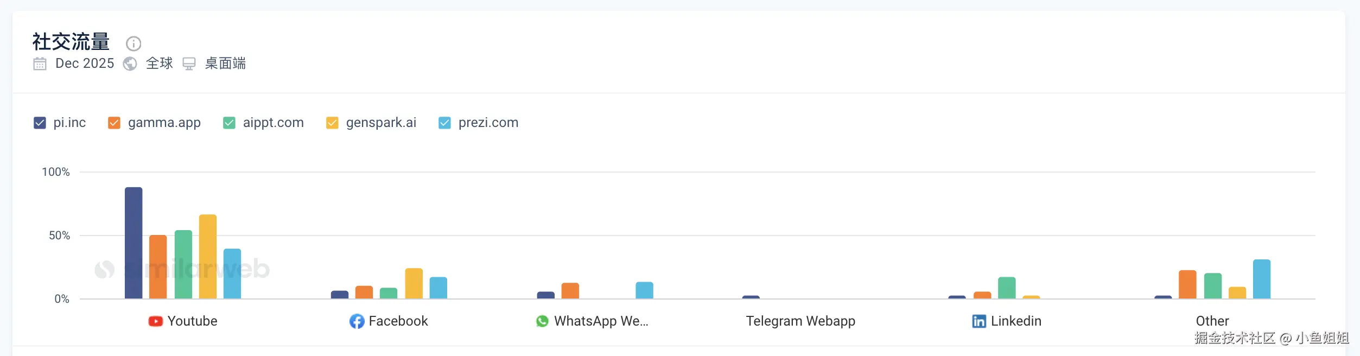Click the Other category label
1360x356 pixels.
click(x=1212, y=321)
